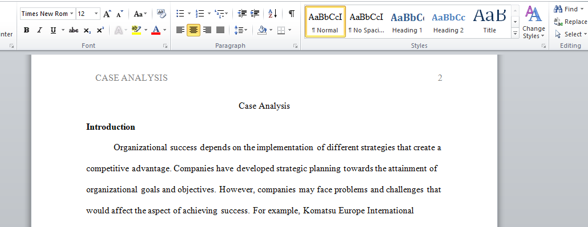Apply the Heading 2 style

pos(449,22)
